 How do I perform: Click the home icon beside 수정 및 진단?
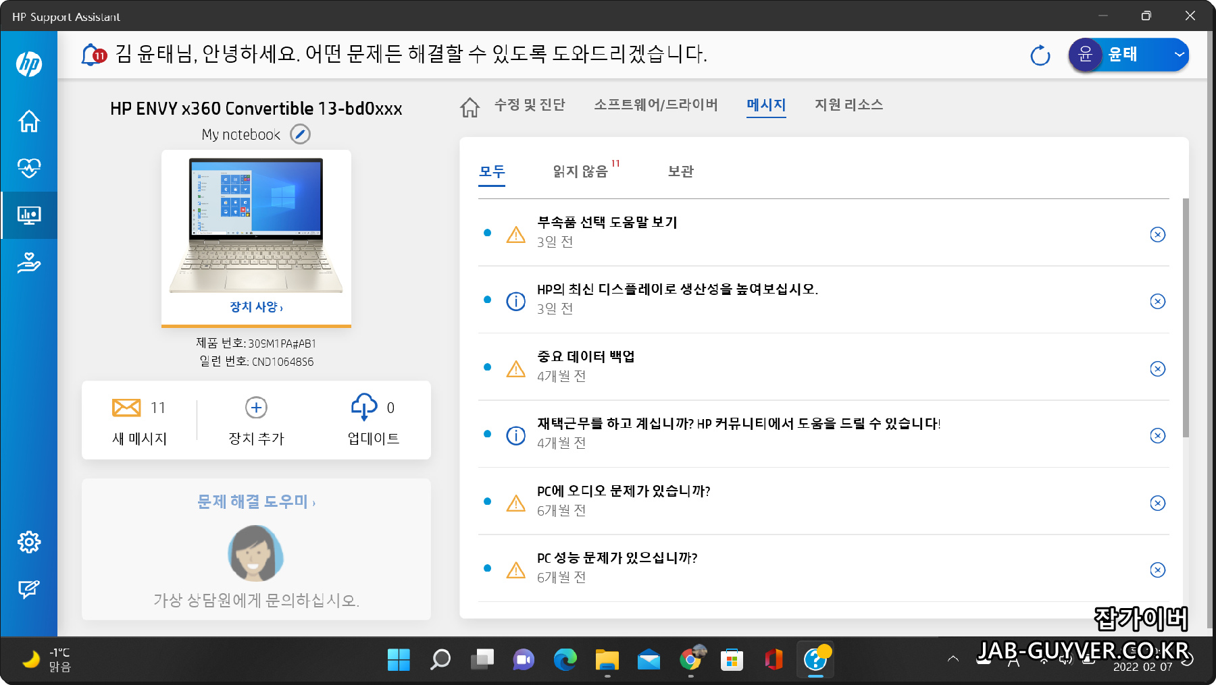(x=470, y=107)
